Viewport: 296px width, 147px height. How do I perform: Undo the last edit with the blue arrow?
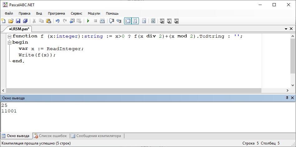(58, 21)
